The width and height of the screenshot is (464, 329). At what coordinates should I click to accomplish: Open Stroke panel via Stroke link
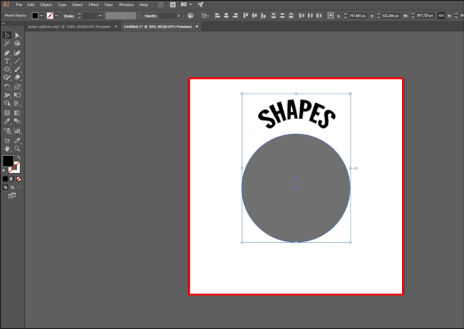[x=69, y=15]
